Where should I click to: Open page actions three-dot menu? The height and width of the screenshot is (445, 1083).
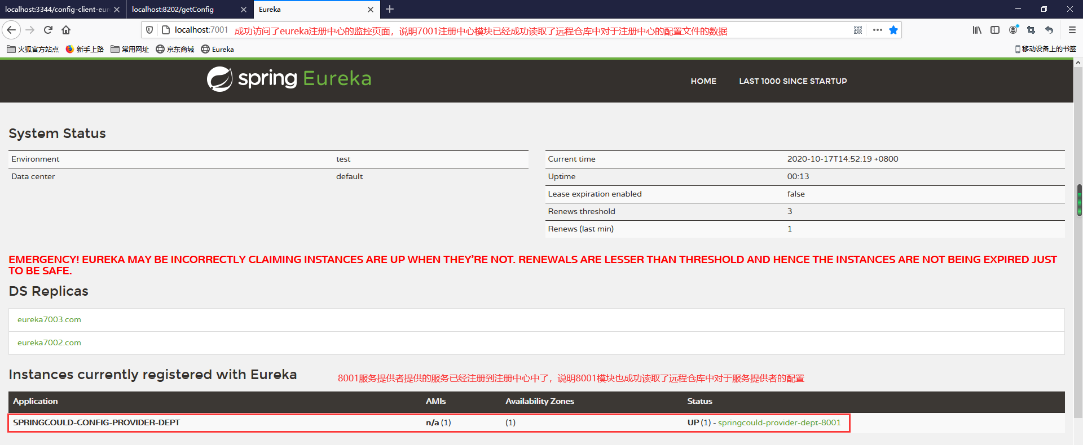click(877, 30)
